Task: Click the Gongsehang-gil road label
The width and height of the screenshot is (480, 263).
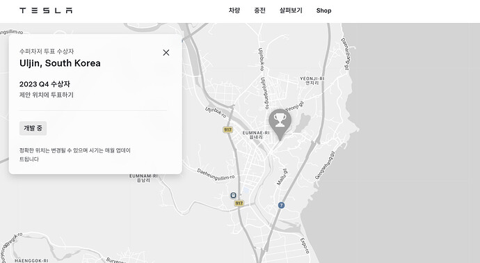Action: pyautogui.click(x=325, y=165)
